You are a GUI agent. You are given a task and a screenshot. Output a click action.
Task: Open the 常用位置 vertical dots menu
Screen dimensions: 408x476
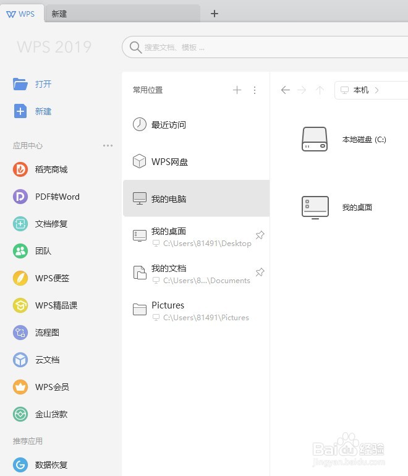[255, 90]
